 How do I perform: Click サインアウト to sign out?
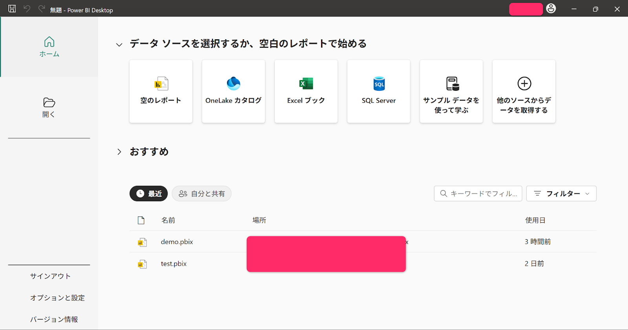(51, 276)
